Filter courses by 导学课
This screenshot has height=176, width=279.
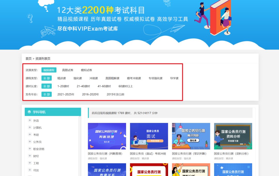click(174, 78)
